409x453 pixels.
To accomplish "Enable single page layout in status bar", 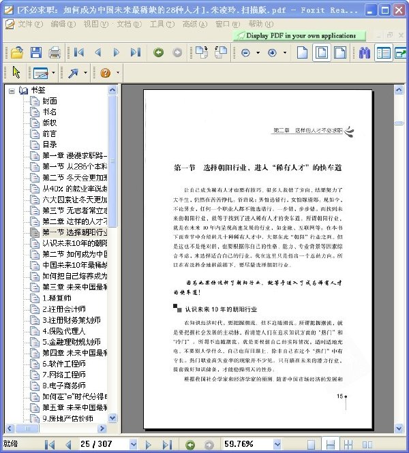I will (x=311, y=445).
